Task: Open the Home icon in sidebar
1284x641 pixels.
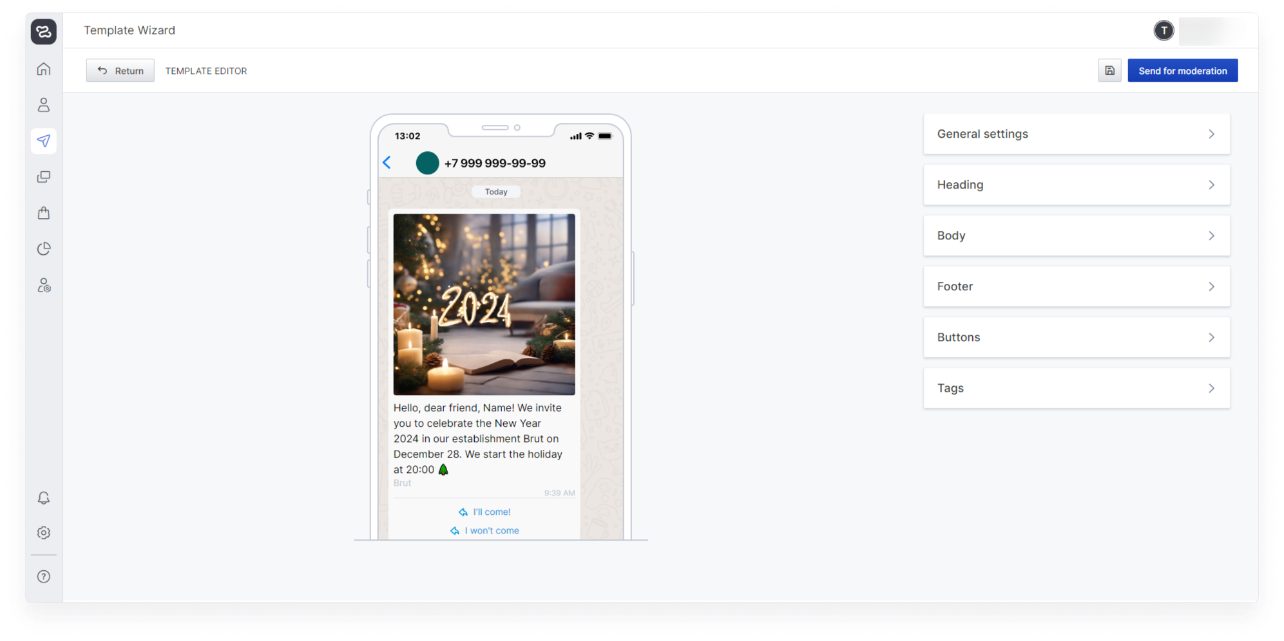Action: 44,69
